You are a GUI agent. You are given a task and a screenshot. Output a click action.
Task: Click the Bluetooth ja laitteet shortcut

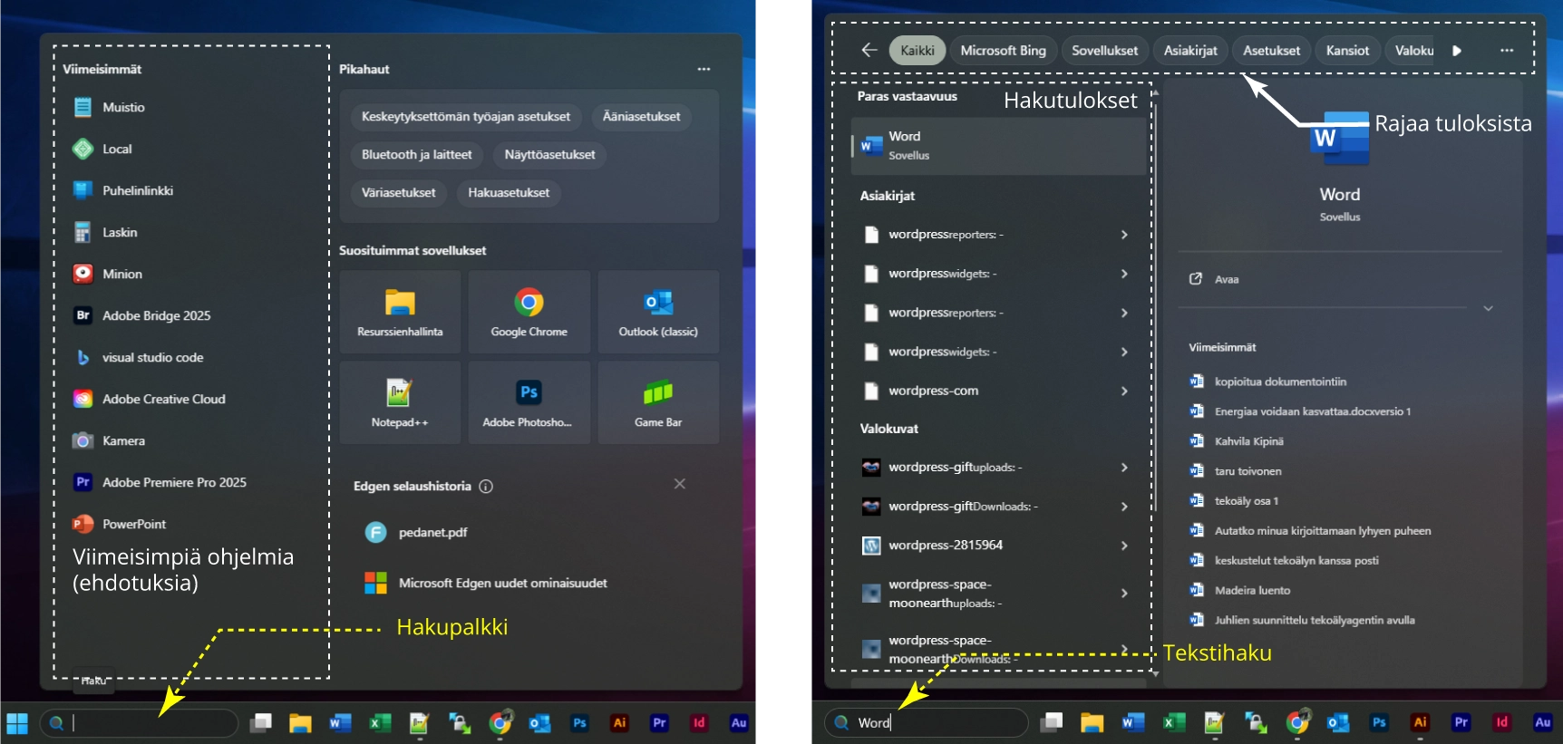[x=416, y=155]
